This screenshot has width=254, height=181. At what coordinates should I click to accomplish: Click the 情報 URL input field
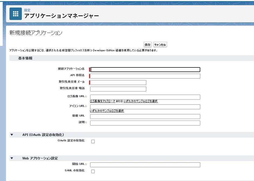pyautogui.click(x=145, y=117)
